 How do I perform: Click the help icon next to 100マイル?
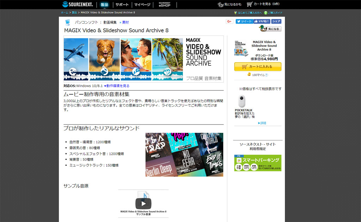pos(267,75)
